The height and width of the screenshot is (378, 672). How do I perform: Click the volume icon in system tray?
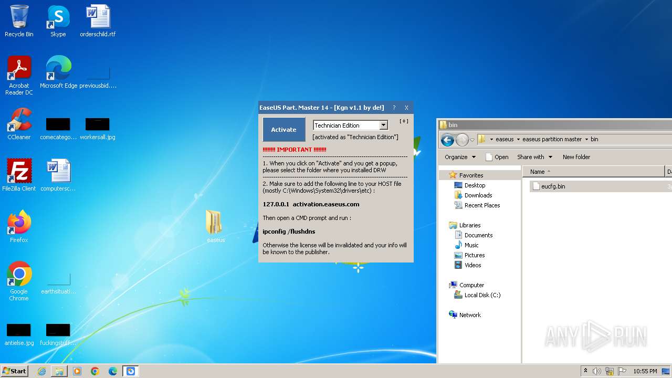point(597,371)
